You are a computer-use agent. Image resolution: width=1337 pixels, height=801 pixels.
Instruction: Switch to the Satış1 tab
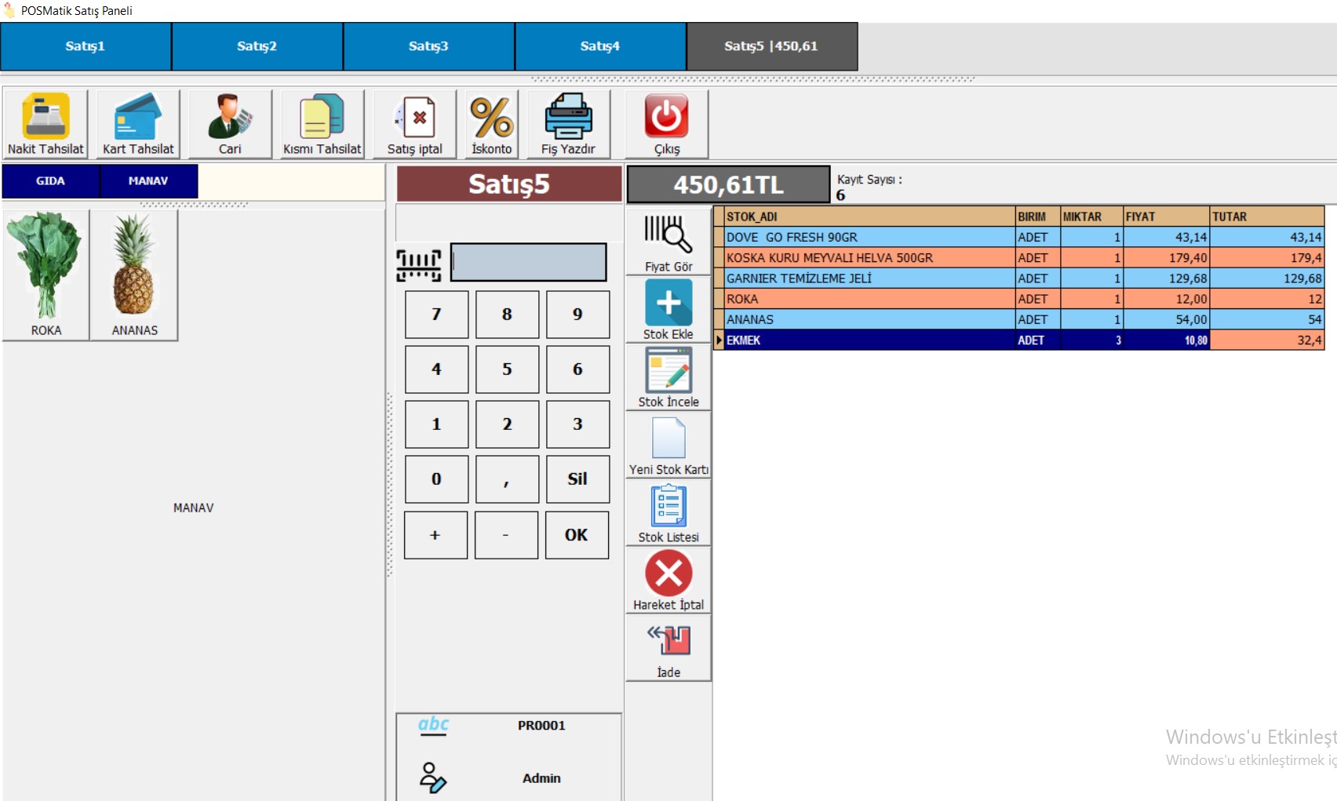pyautogui.click(x=86, y=46)
